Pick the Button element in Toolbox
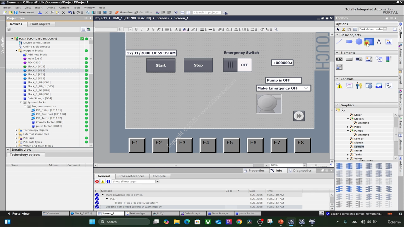The image size is (404, 227). pos(349,59)
